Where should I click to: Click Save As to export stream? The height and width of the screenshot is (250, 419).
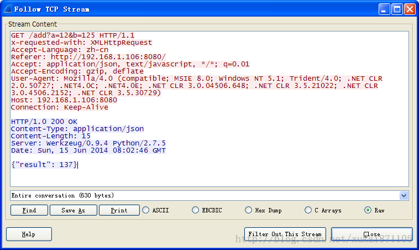[x=74, y=210]
